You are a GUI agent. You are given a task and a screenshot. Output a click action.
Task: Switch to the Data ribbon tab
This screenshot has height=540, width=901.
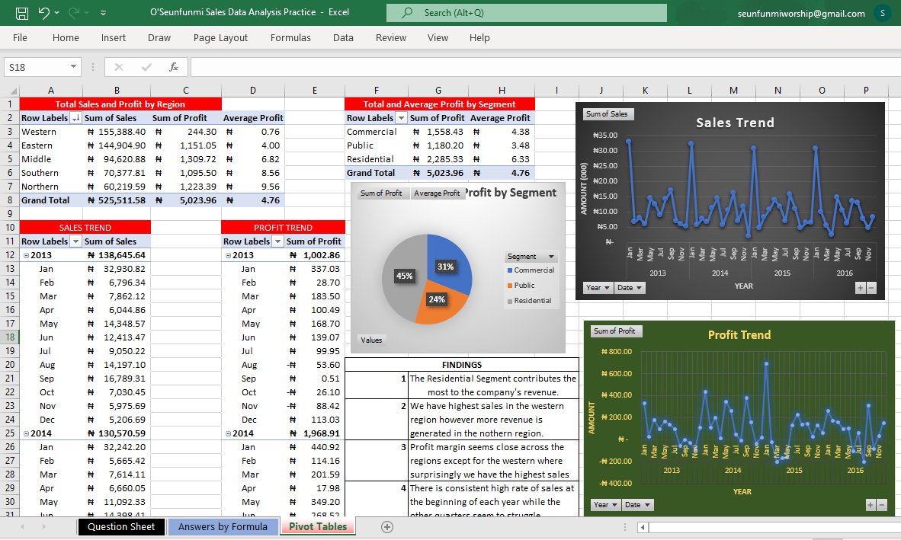pos(343,37)
